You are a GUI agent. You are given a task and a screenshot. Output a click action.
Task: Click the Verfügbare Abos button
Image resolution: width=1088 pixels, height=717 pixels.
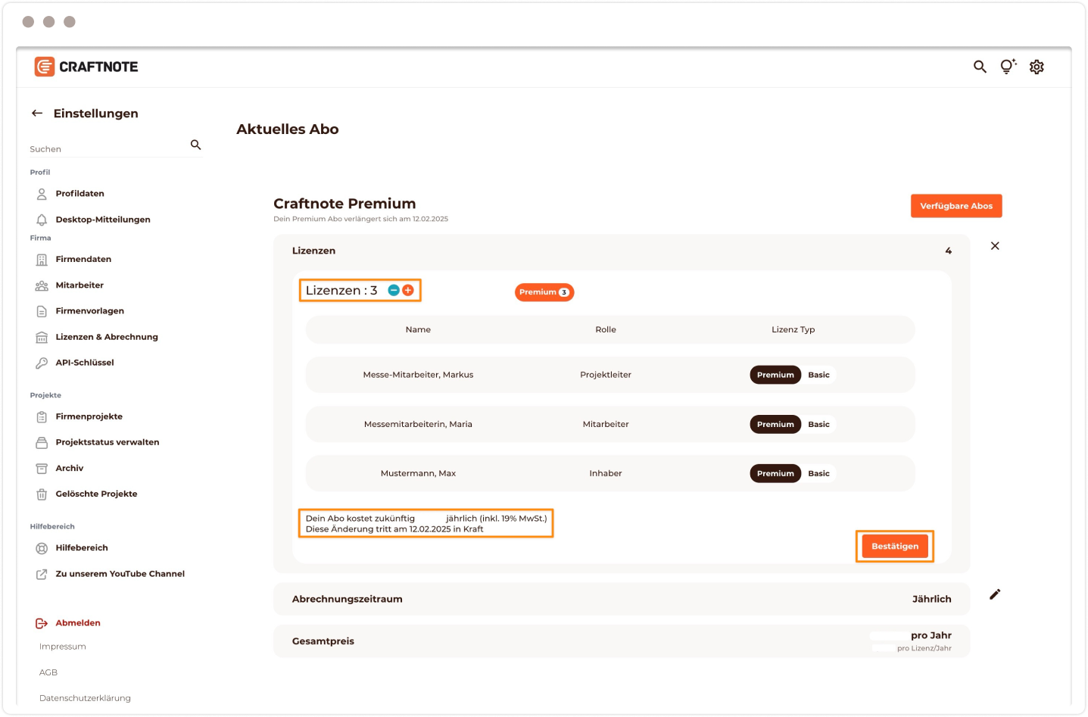(956, 206)
